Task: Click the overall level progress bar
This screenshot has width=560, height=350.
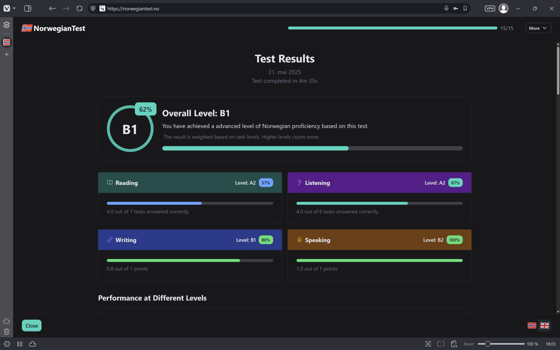Action: pyautogui.click(x=312, y=148)
